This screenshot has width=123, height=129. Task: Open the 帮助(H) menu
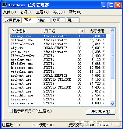click(75, 12)
